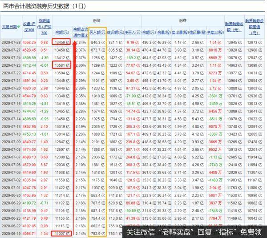Image resolution: width=267 pixels, height=238 pixels.
Task: Sort by the 交易日期 column header
Action: [x=9, y=27]
